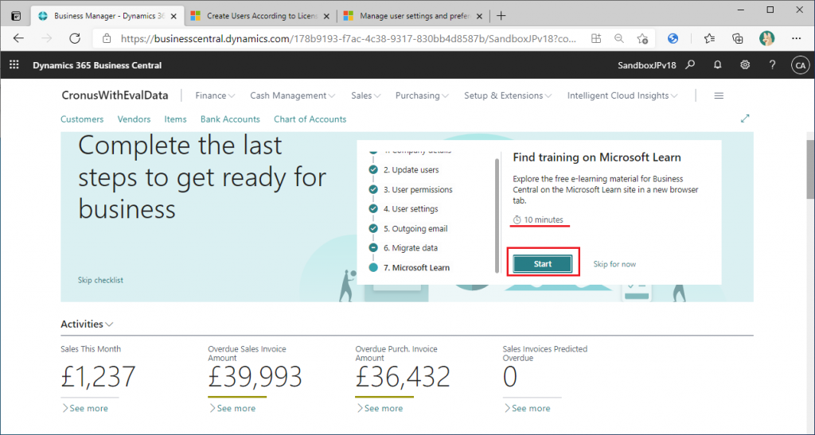Open the £36,432 overdue purchase tile

(403, 377)
